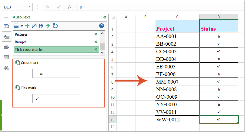Select cell YY-0010
Image resolution: width=245 pixels, height=132 pixels.
coord(177,104)
